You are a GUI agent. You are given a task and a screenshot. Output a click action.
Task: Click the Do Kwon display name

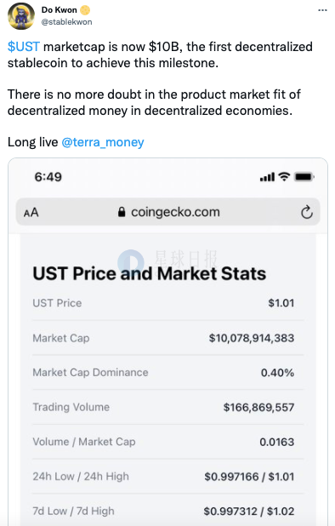tap(59, 10)
